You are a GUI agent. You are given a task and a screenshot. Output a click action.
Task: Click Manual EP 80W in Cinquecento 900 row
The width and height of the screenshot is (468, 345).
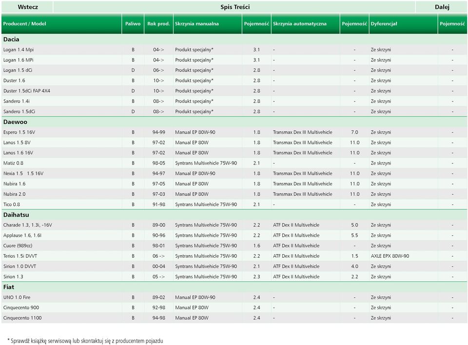tap(192, 307)
